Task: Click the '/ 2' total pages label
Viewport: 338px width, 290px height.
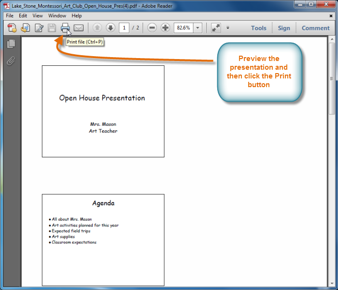Action: (136, 28)
